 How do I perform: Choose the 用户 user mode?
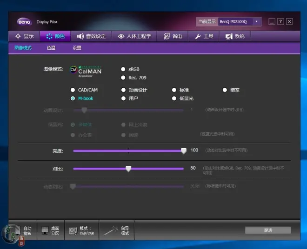click(x=123, y=98)
